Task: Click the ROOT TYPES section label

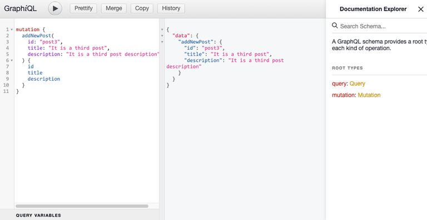Action: point(347,68)
